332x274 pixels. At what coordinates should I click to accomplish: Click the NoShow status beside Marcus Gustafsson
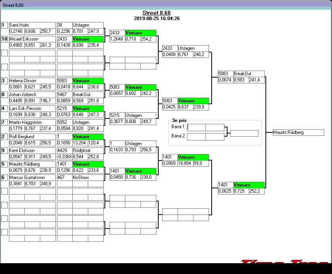[88, 178]
